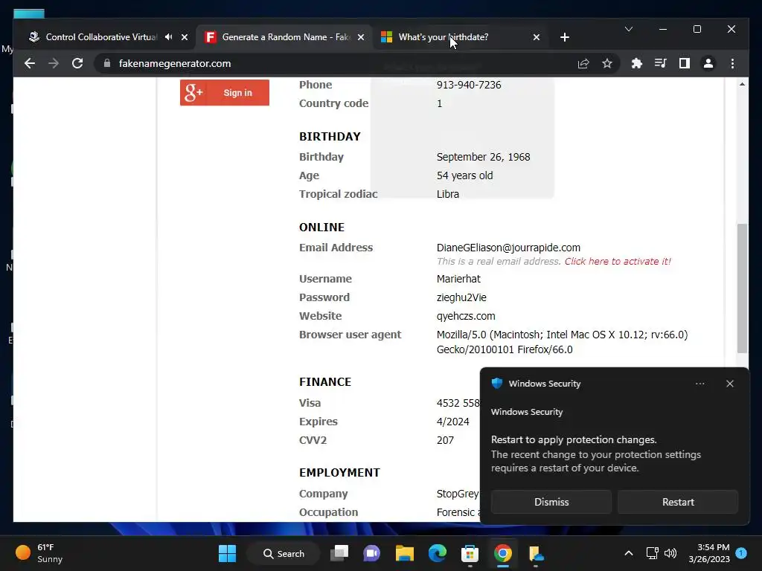
Task: Click Restart in Windows Security notification
Action: tap(678, 502)
